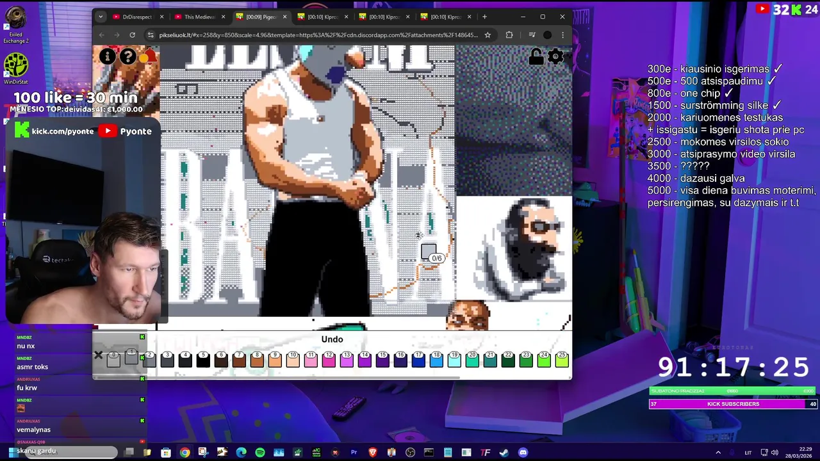Open volume control in system tray
The width and height of the screenshot is (820, 461).
(775, 453)
